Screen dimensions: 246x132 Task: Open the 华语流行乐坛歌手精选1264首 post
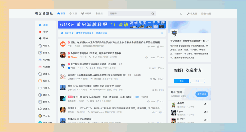pyautogui.click(x=97, y=75)
